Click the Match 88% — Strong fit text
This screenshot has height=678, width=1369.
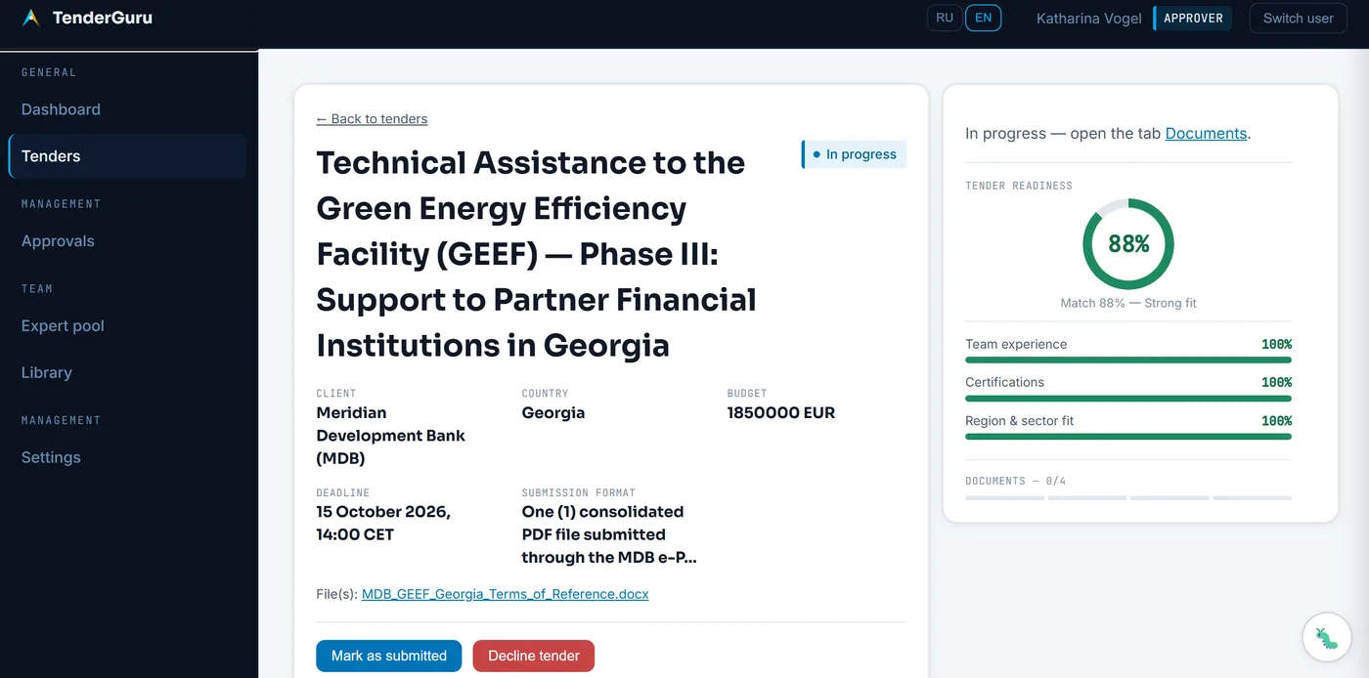(x=1128, y=303)
